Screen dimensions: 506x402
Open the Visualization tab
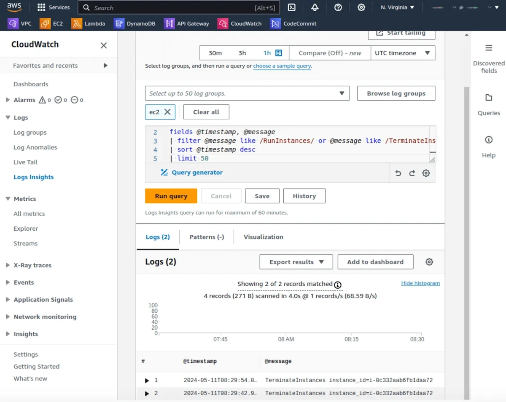(x=263, y=237)
